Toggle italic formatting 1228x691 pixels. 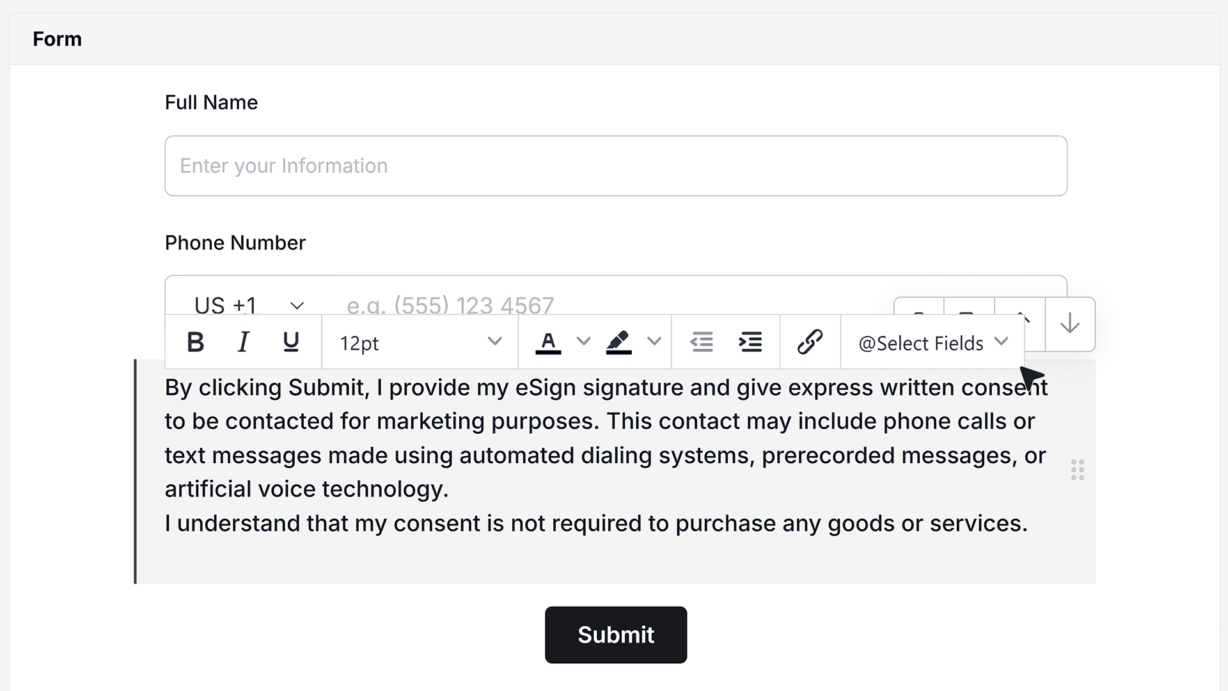coord(243,342)
